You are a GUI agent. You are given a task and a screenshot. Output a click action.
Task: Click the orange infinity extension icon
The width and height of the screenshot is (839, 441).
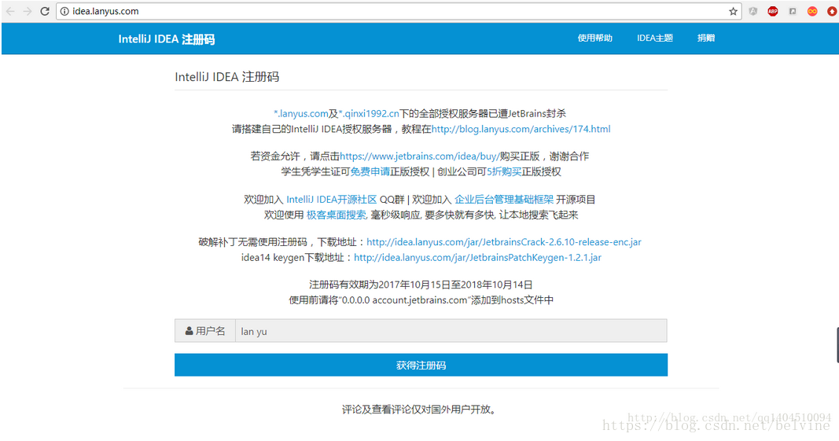(812, 11)
